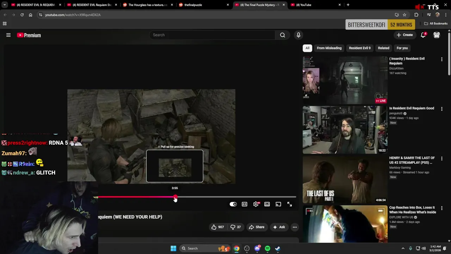Open Chrome media control icon
The image size is (451, 254).
pyautogui.click(x=429, y=15)
